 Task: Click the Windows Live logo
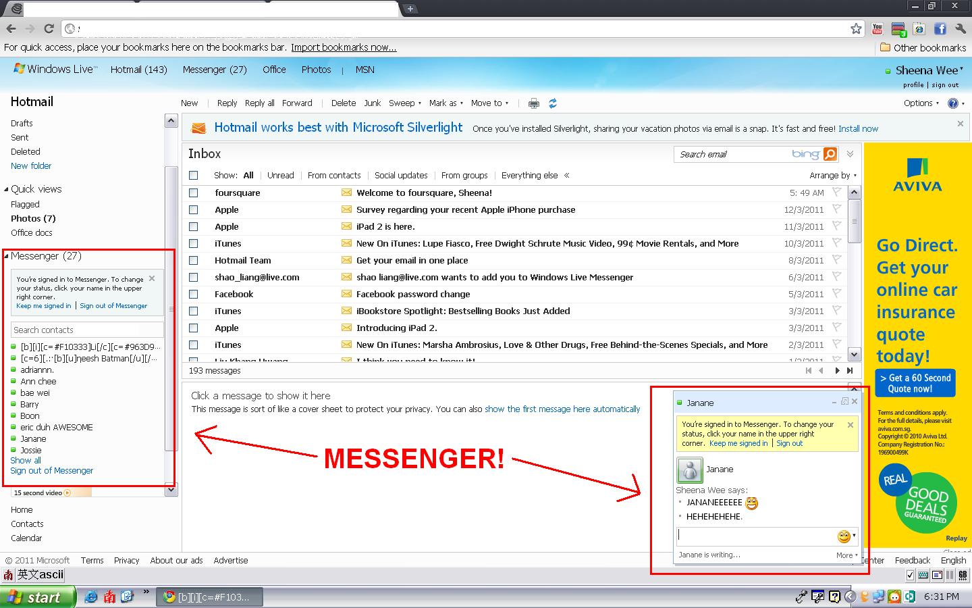55,69
